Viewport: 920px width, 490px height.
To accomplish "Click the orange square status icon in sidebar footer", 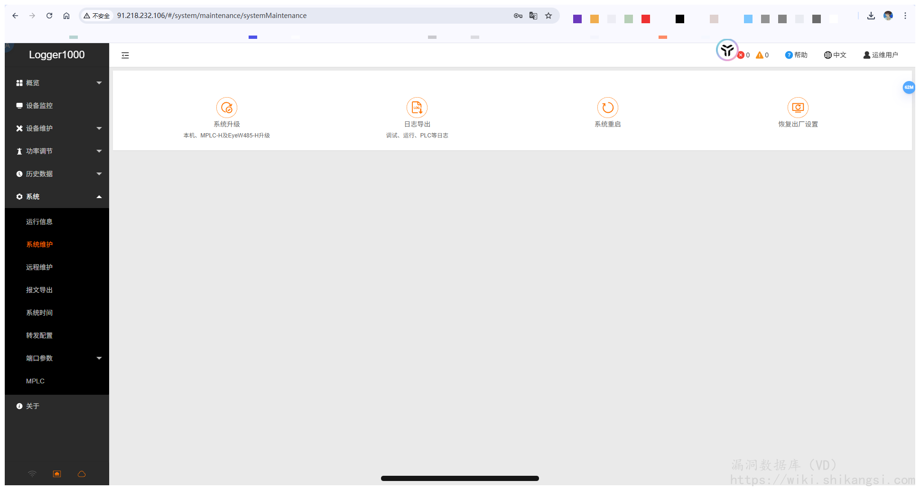I will click(x=57, y=474).
